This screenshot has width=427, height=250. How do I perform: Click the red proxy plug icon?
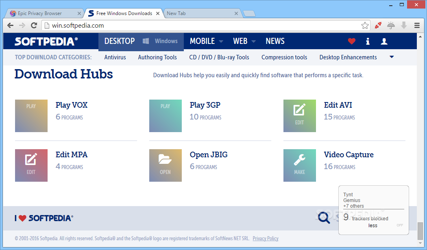[378, 25]
